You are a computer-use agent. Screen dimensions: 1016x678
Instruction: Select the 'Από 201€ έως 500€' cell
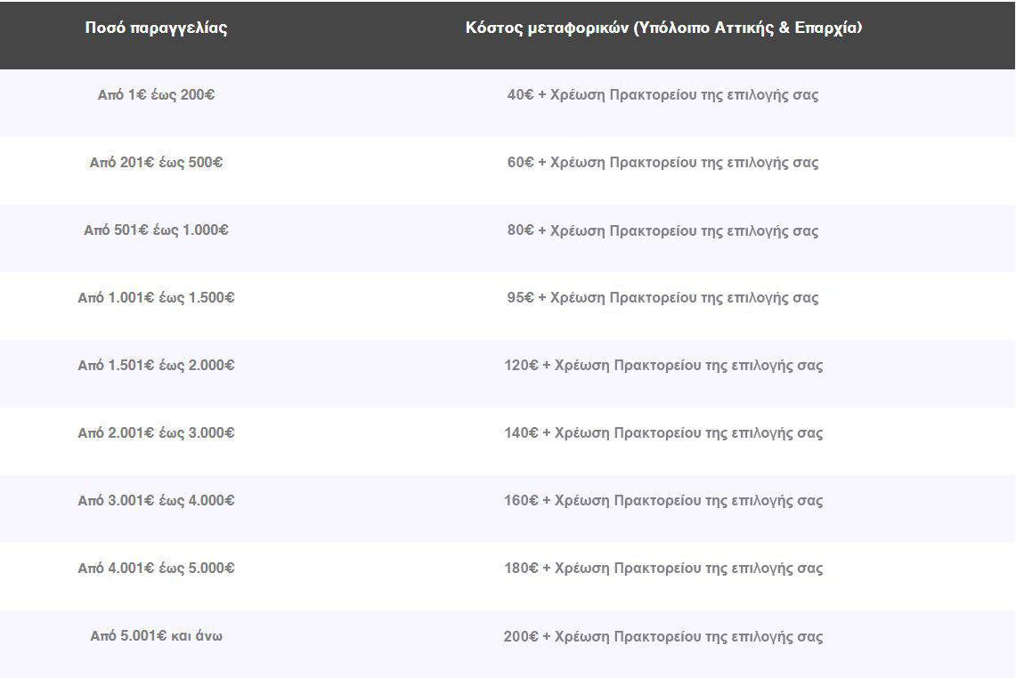(x=156, y=163)
